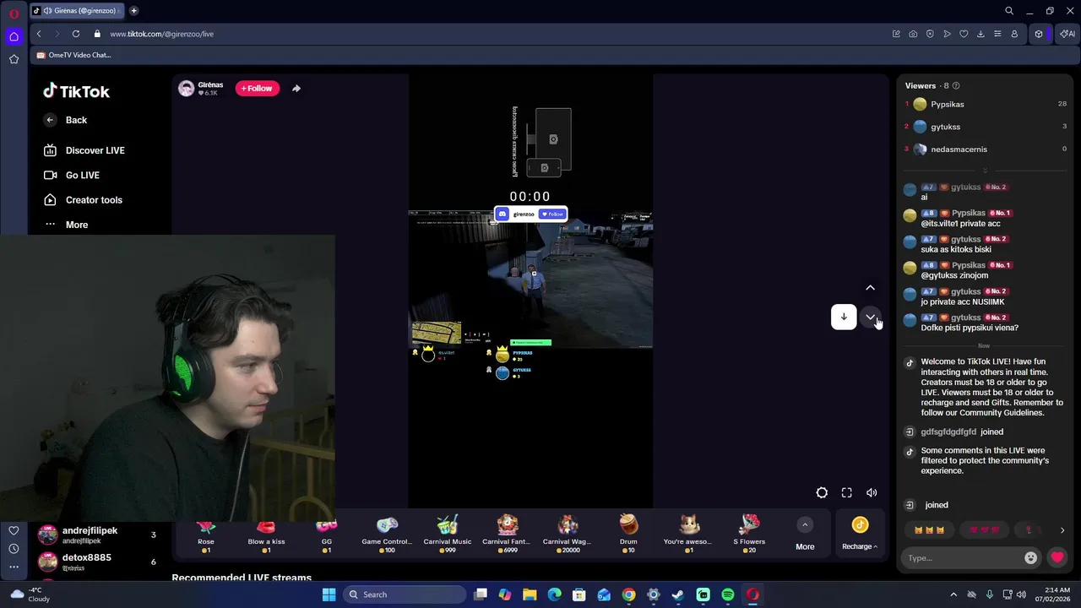
Task: Search tabs with the magnifier icon
Action: click(1009, 11)
